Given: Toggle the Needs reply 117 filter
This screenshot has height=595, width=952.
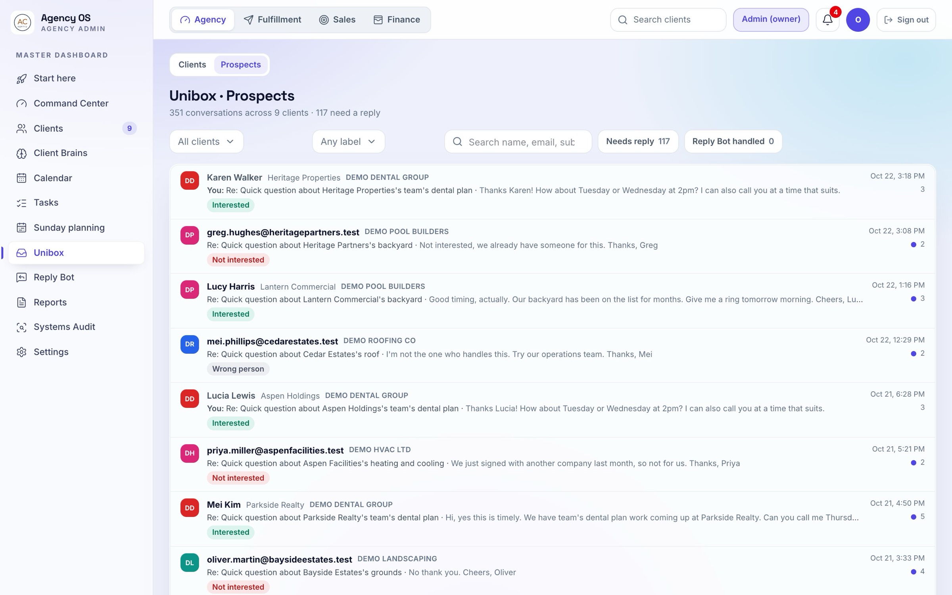Looking at the screenshot, I should [x=638, y=142].
